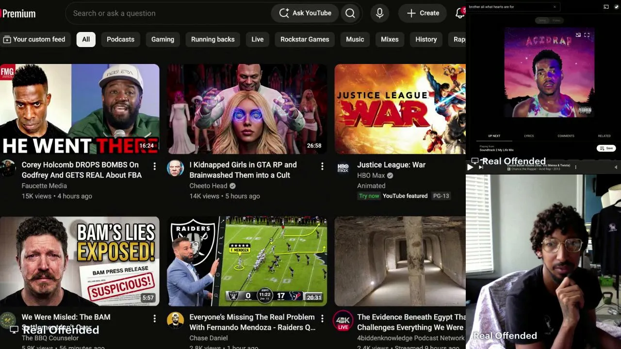The width and height of the screenshot is (621, 349).
Task: Open miniplayer icon on the Acid Rap artwork
Action: 578,35
